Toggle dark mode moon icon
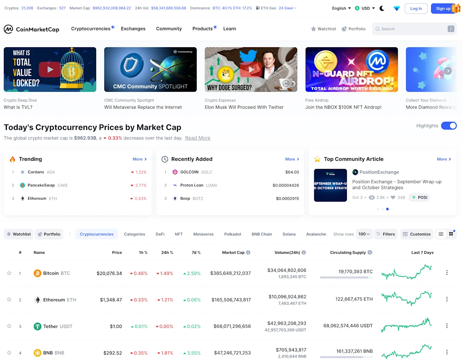 pyautogui.click(x=382, y=8)
